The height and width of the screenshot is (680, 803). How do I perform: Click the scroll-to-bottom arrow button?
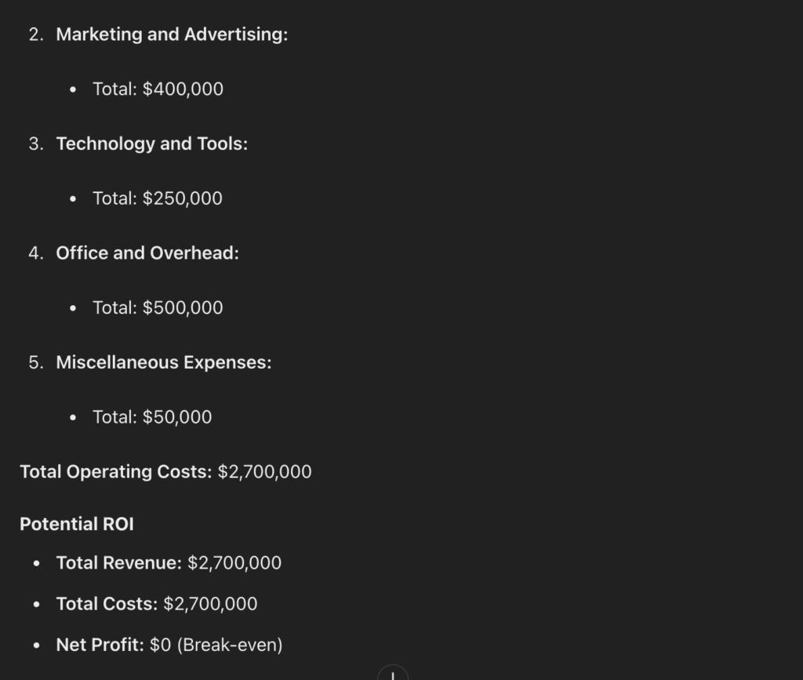click(393, 674)
